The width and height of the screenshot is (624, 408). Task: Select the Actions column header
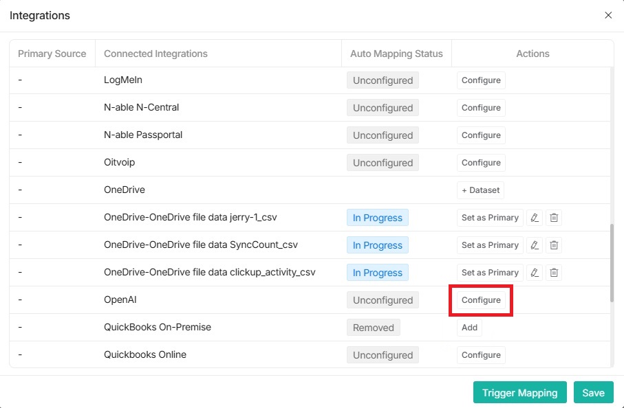pyautogui.click(x=532, y=54)
